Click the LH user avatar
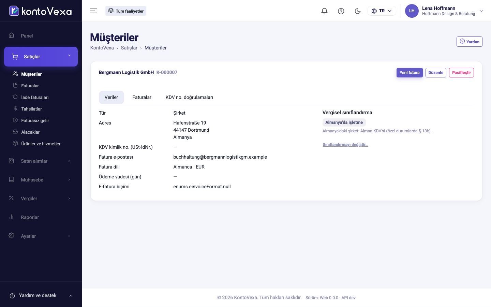 tap(412, 11)
